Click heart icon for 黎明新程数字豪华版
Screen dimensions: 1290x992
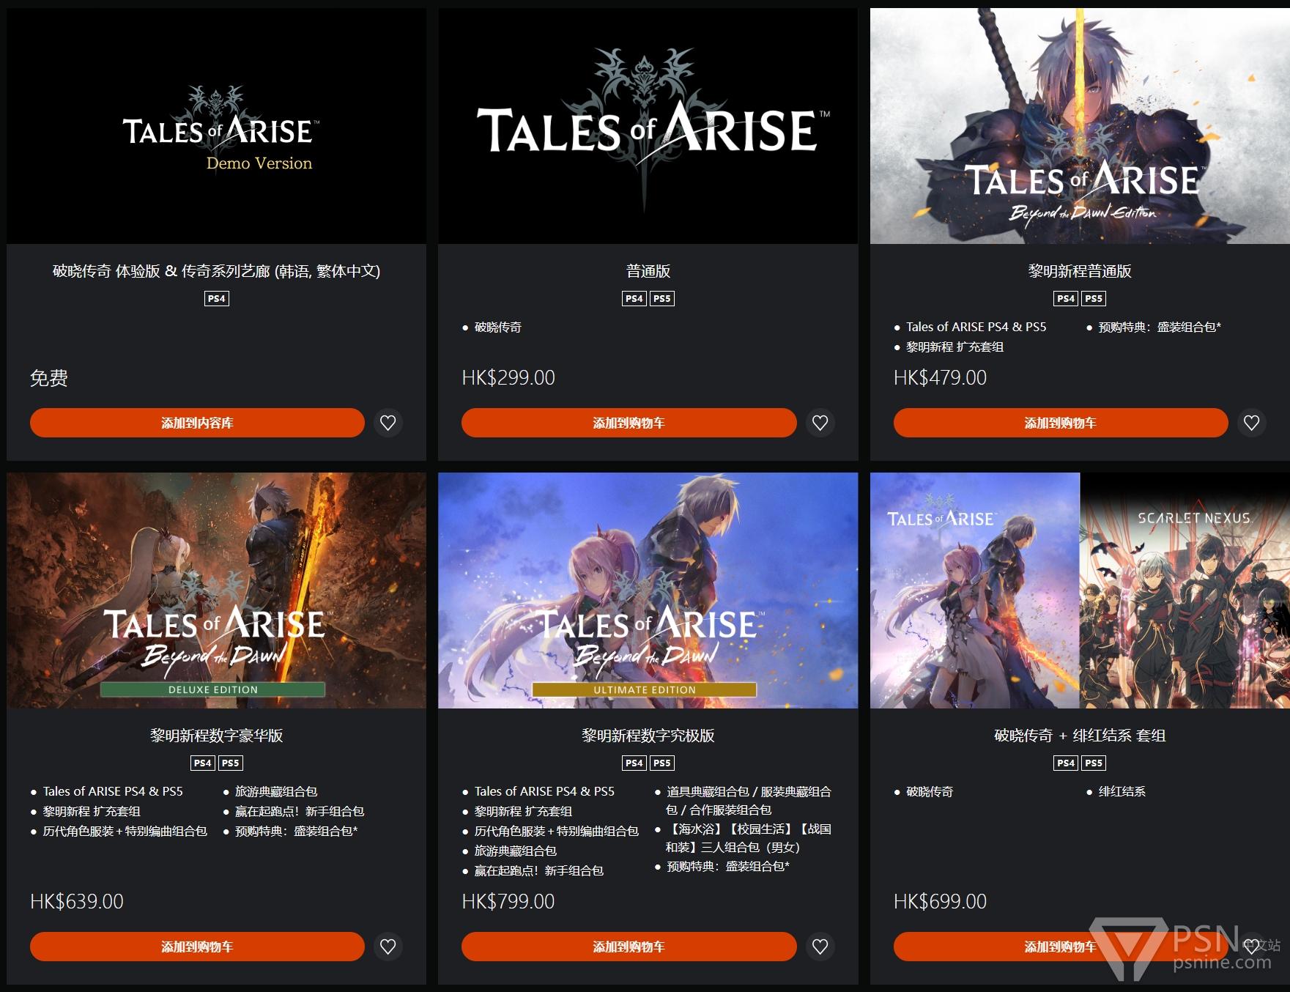click(388, 947)
